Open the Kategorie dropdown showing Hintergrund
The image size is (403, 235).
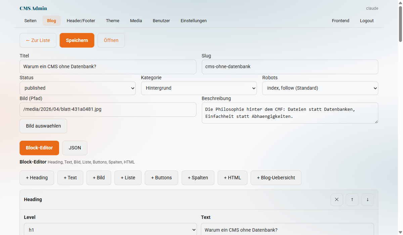[198, 88]
